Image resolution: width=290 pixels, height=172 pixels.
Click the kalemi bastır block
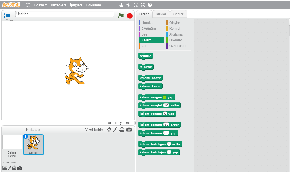[x=150, y=78]
